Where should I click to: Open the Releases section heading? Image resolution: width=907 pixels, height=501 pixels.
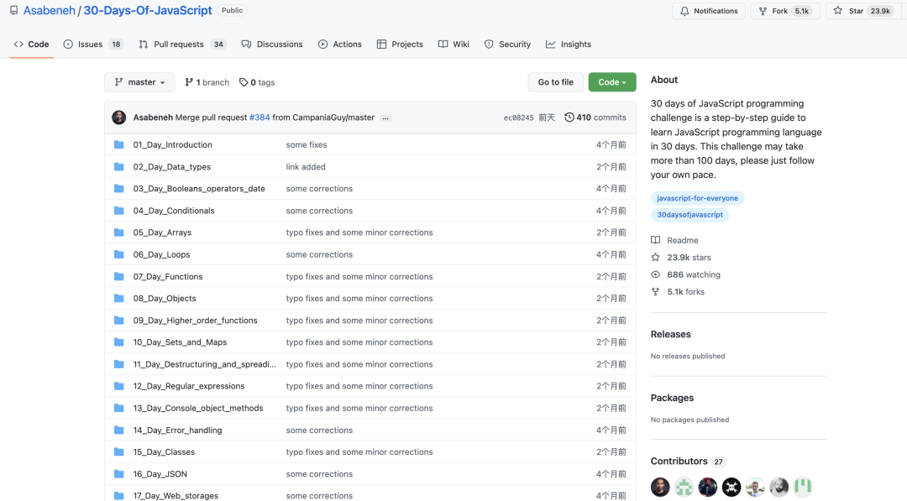tap(670, 334)
